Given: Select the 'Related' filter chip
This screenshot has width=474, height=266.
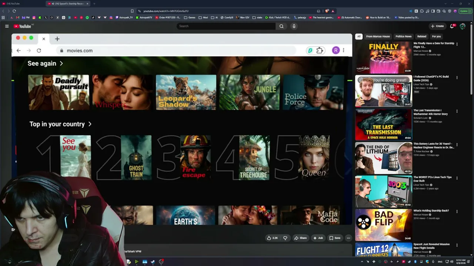Looking at the screenshot, I should point(422,37).
